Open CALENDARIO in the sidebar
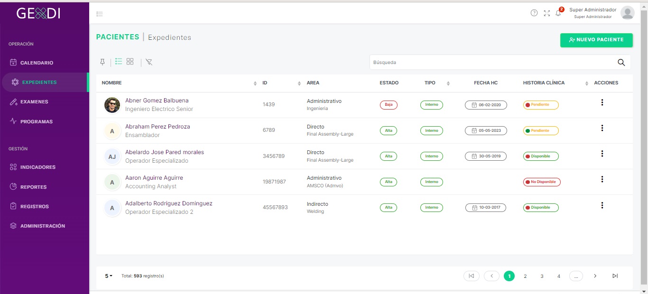Viewport: 648px width, 294px height. click(37, 63)
